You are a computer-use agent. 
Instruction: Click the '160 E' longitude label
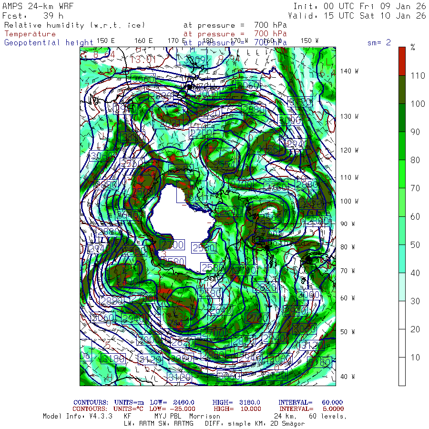[x=143, y=41]
